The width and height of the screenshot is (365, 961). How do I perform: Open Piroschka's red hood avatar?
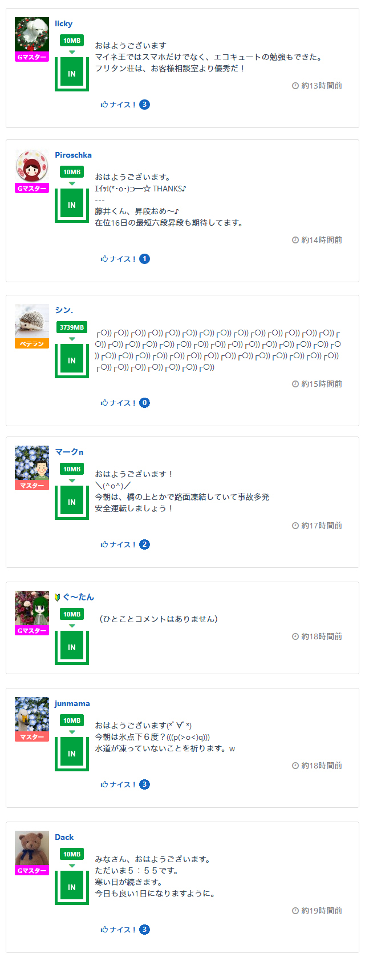(x=32, y=166)
